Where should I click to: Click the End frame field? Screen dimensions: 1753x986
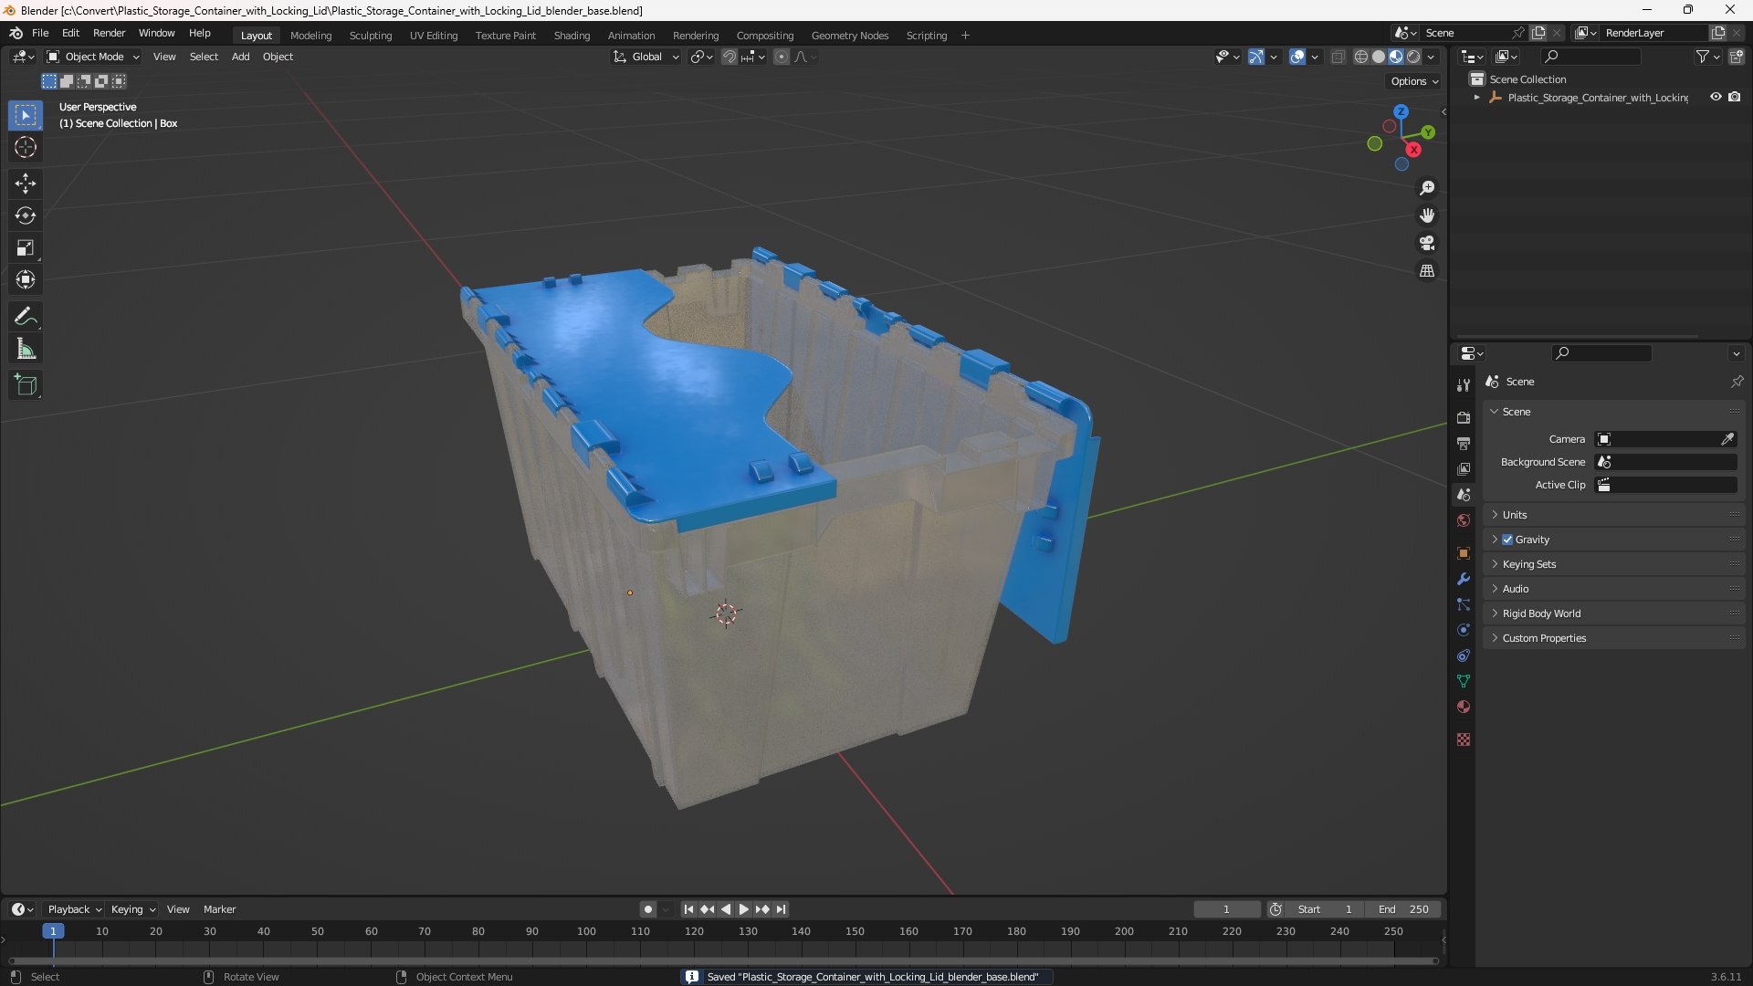pyautogui.click(x=1403, y=909)
